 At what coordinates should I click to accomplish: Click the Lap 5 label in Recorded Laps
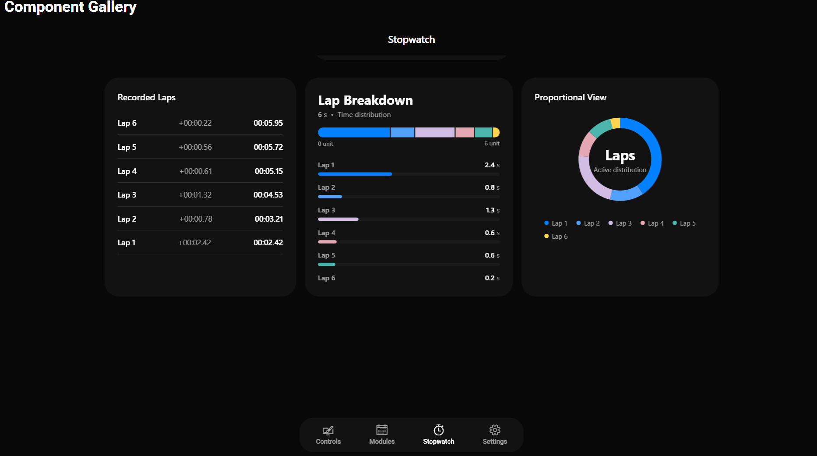click(127, 147)
